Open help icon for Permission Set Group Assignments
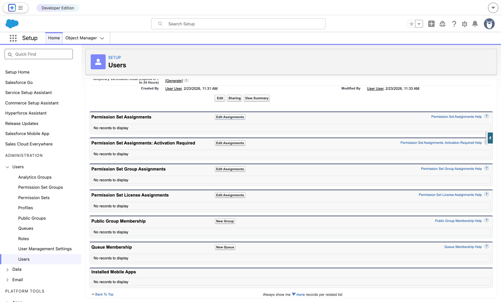Image resolution: width=501 pixels, height=302 pixels. [x=487, y=168]
